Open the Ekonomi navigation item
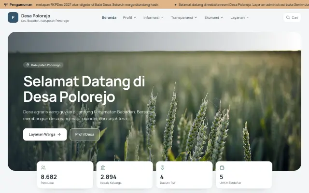 point(213,17)
